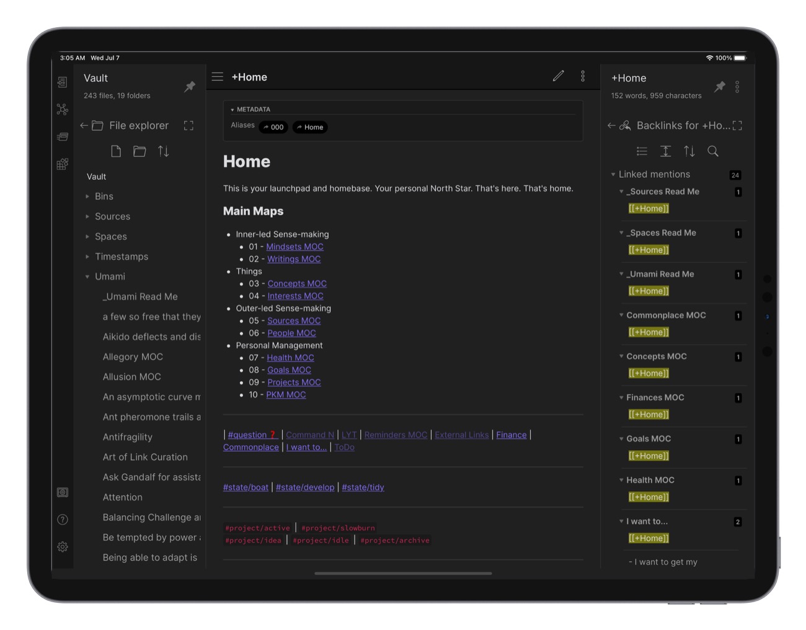Create a new folder in file explorer

point(139,151)
